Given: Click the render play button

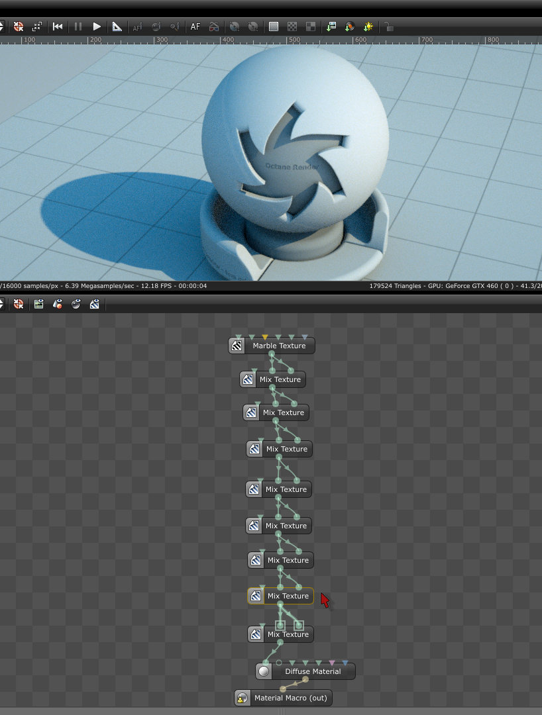Looking at the screenshot, I should tap(97, 26).
